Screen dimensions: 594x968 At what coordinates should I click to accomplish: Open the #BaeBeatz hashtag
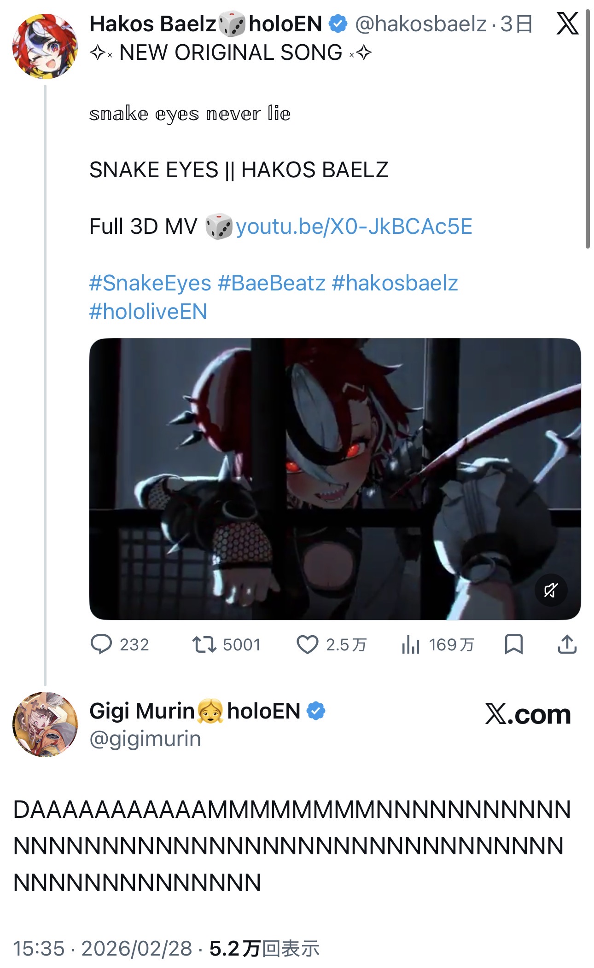272,283
